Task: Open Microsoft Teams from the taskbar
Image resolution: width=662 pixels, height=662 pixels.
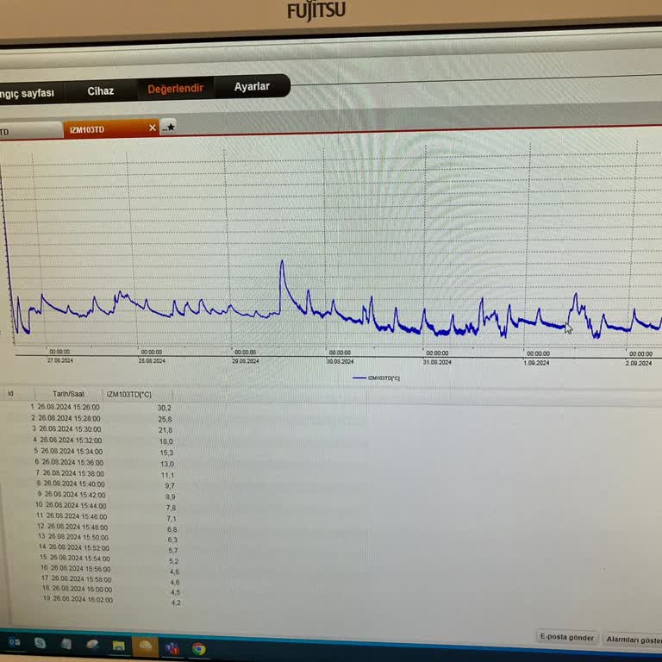Action: click(172, 647)
